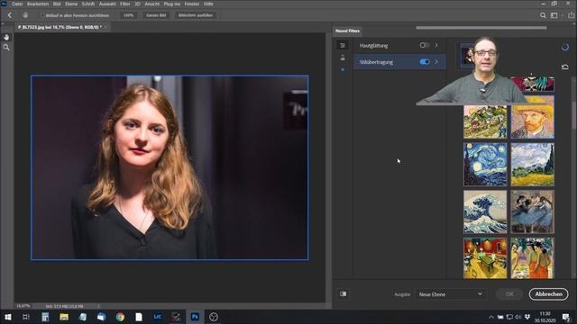Image resolution: width=577 pixels, height=324 pixels.
Task: Switch to Photoshop taskbar icon
Action: (195, 317)
